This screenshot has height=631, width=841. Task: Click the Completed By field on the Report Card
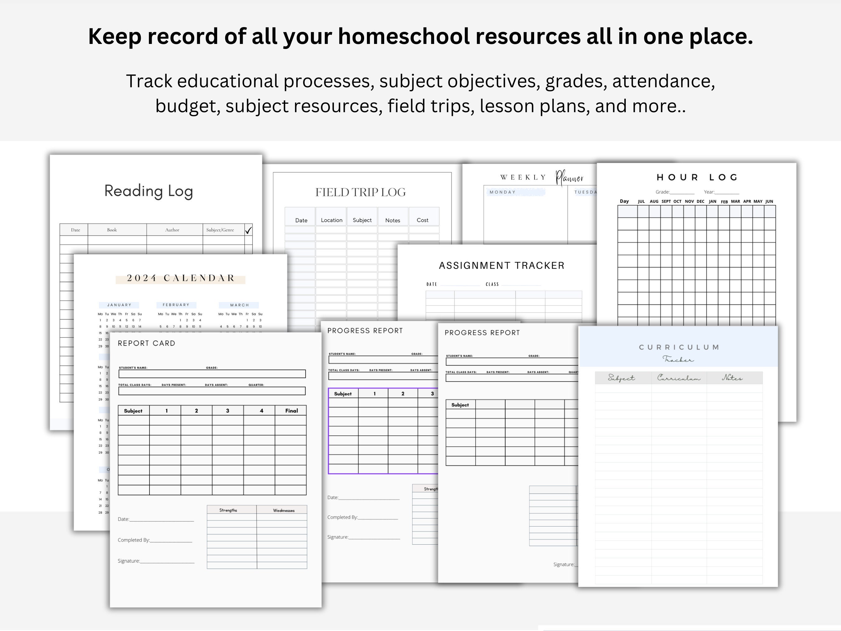point(156,540)
